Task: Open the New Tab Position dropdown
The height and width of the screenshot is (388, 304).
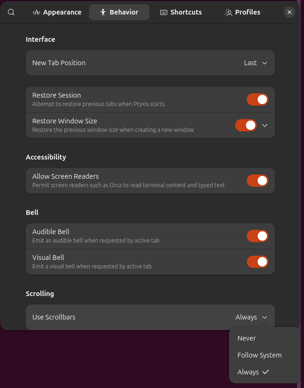Action: click(x=256, y=62)
